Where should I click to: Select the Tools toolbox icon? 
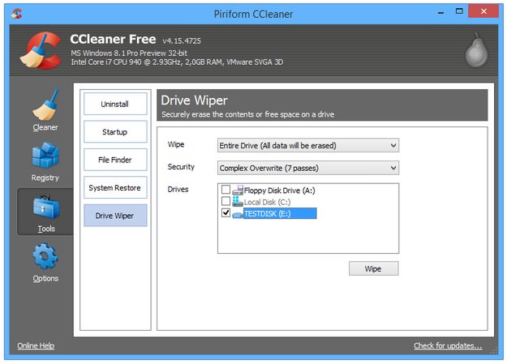tap(46, 208)
